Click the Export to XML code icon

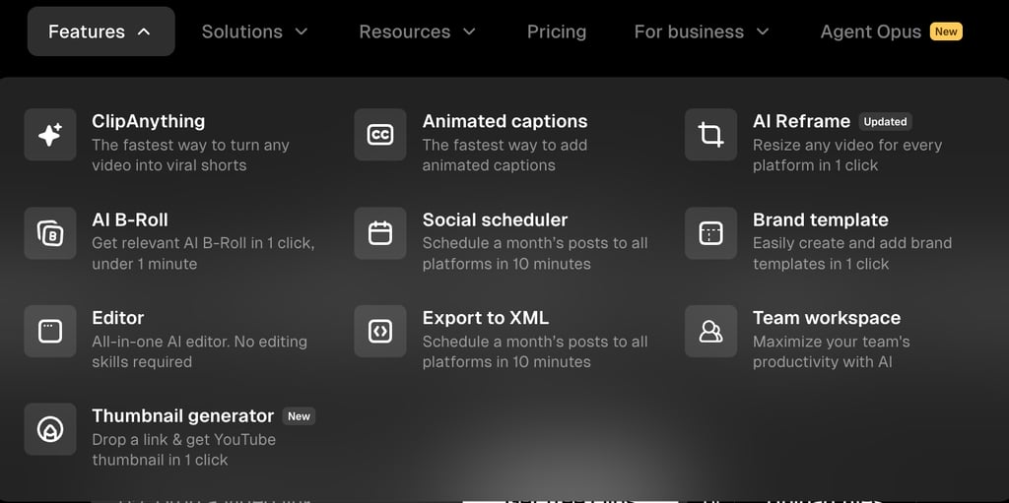pos(380,331)
